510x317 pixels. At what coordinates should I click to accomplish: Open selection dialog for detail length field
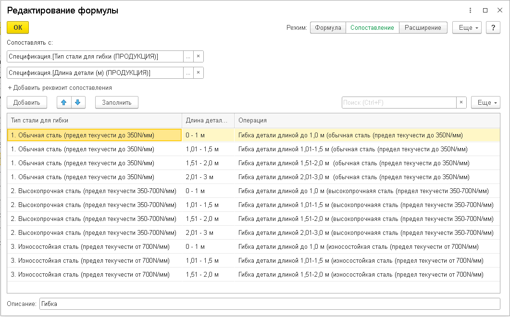coord(188,73)
